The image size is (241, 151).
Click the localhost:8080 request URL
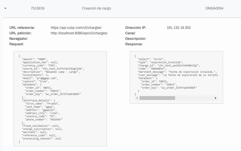[79, 33]
